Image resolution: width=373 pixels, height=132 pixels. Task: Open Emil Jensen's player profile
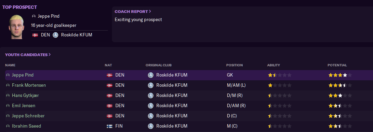pyautogui.click(x=24, y=106)
